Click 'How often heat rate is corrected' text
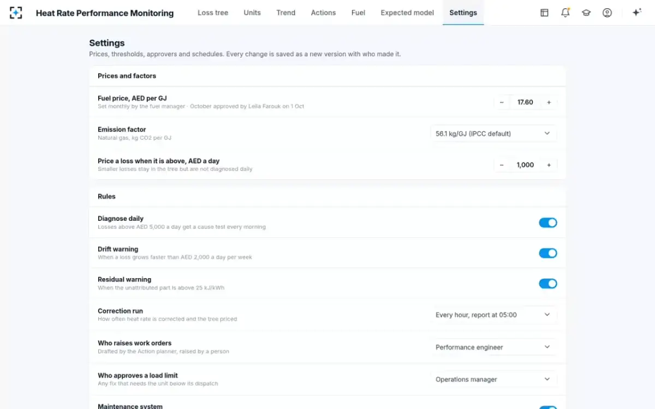Viewport: 655px width, 409px height. [167, 319]
